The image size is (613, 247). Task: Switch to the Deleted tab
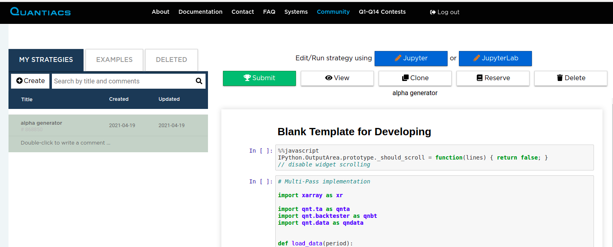(x=171, y=60)
